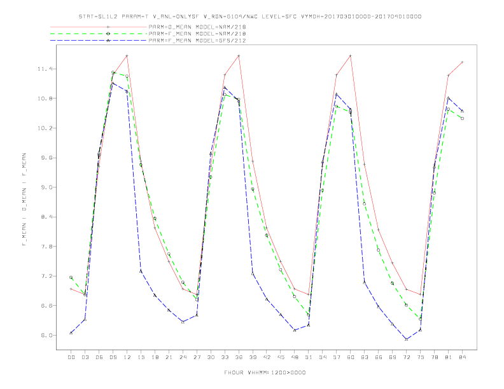Click x-axis tick label 48

click(295, 357)
